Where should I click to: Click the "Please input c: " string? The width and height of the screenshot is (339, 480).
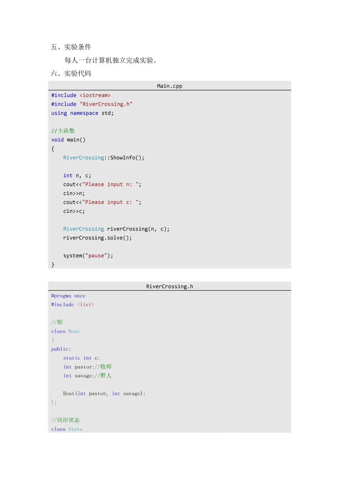[x=110, y=202]
